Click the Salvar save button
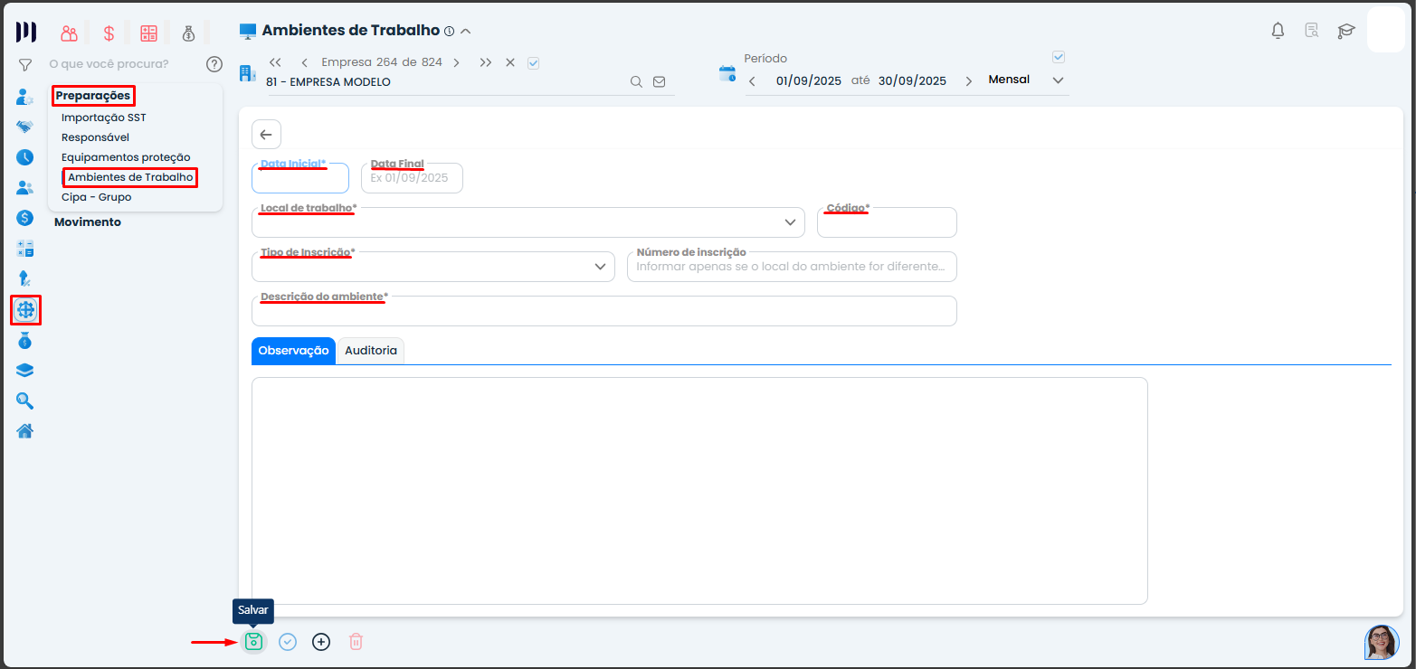1416x669 pixels. pyautogui.click(x=253, y=641)
